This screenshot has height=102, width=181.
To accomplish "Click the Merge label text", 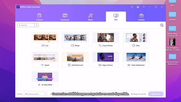I will point(77,46).
